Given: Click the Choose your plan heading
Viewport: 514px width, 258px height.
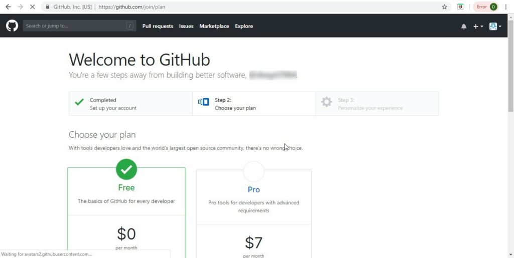Looking at the screenshot, I should coord(102,135).
